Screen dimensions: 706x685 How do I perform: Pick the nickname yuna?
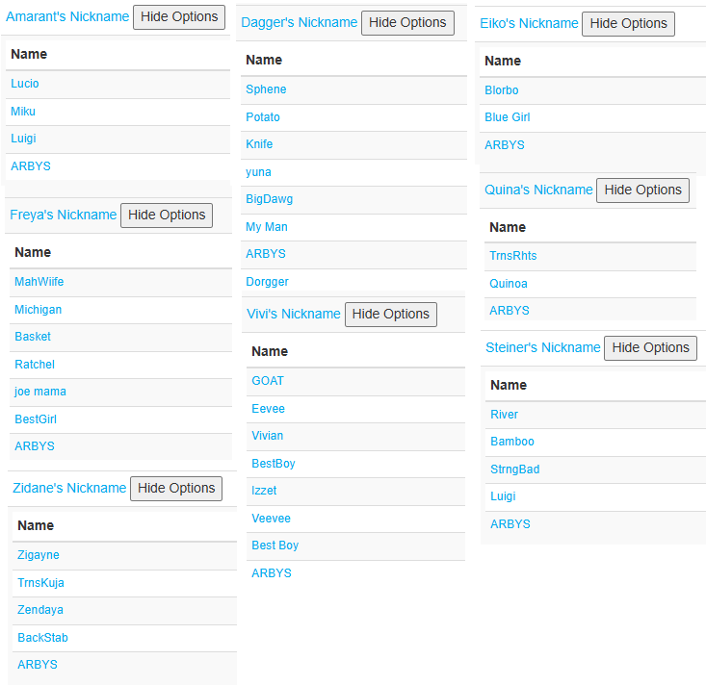[x=258, y=172]
